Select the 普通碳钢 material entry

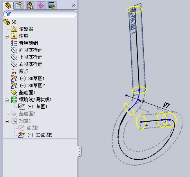click(29, 43)
